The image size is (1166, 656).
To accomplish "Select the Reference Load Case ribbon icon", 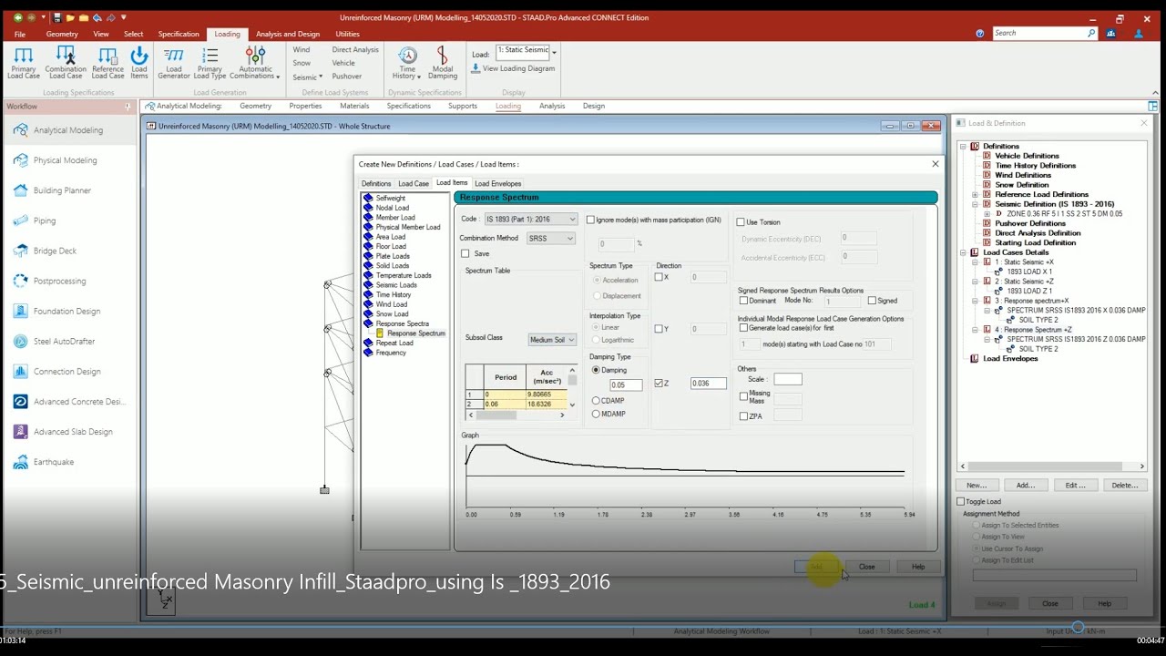I will [107, 63].
